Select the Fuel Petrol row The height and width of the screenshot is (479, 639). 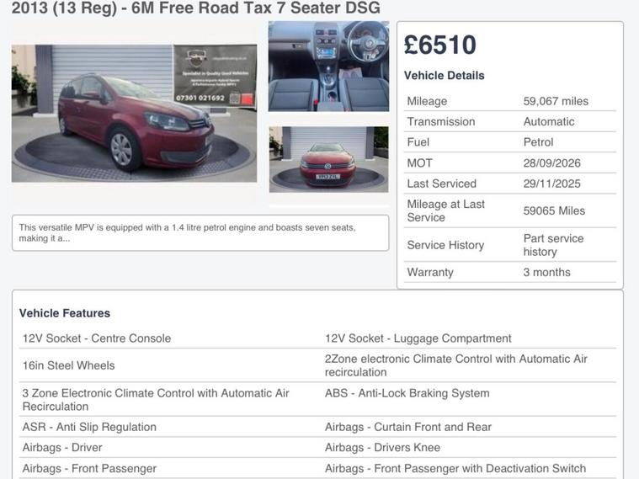[x=510, y=142]
